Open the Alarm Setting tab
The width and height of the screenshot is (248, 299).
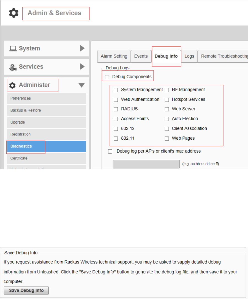tap(114, 56)
